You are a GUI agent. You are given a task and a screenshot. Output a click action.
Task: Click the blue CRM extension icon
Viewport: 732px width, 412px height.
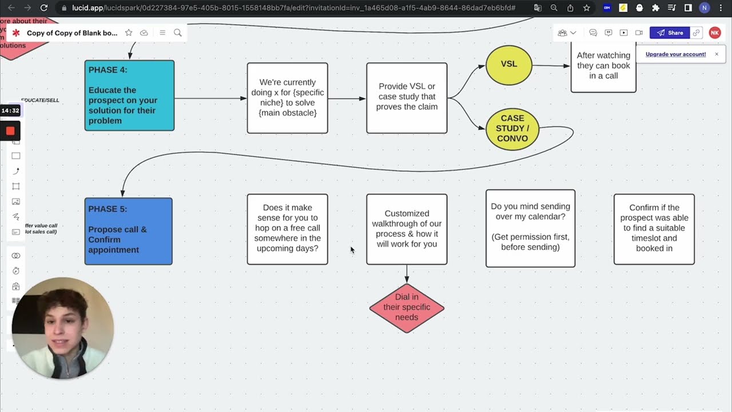click(607, 8)
